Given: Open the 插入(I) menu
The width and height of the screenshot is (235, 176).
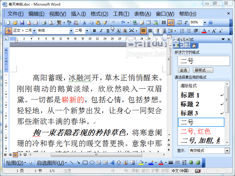Looking at the screenshot, I should click(78, 13).
